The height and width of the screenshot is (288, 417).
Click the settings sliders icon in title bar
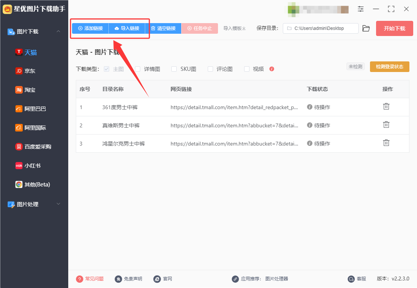pos(361,9)
